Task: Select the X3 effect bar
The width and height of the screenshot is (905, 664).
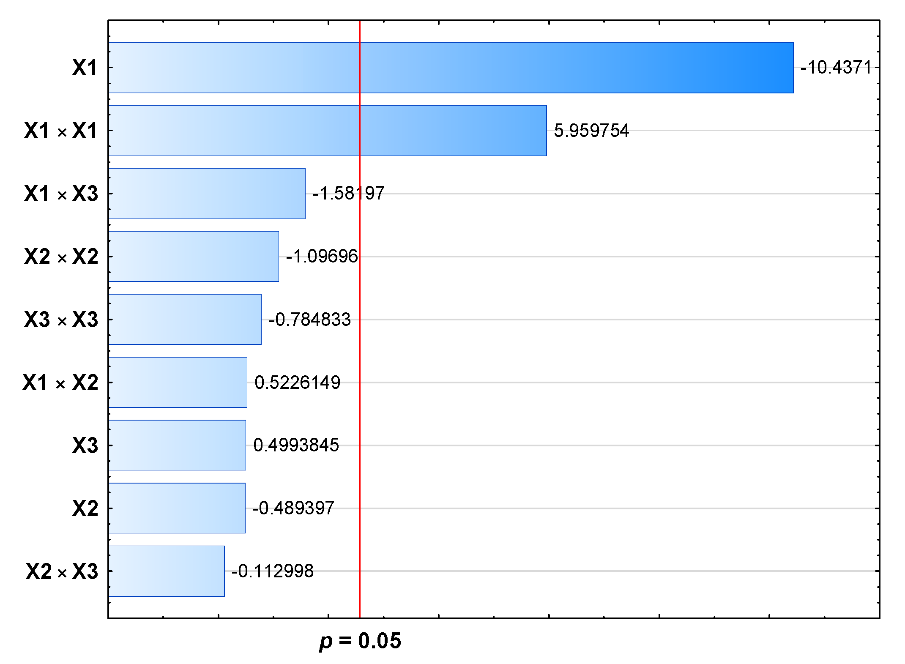Action: pos(177,445)
